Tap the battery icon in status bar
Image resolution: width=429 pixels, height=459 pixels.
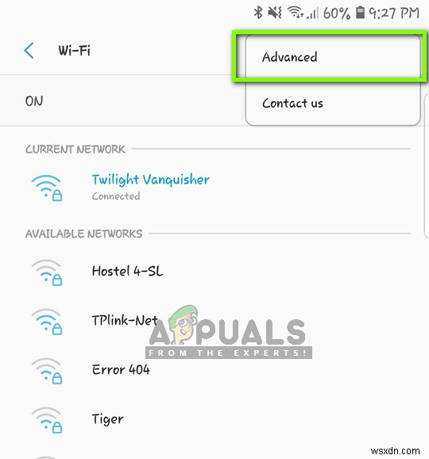[360, 13]
